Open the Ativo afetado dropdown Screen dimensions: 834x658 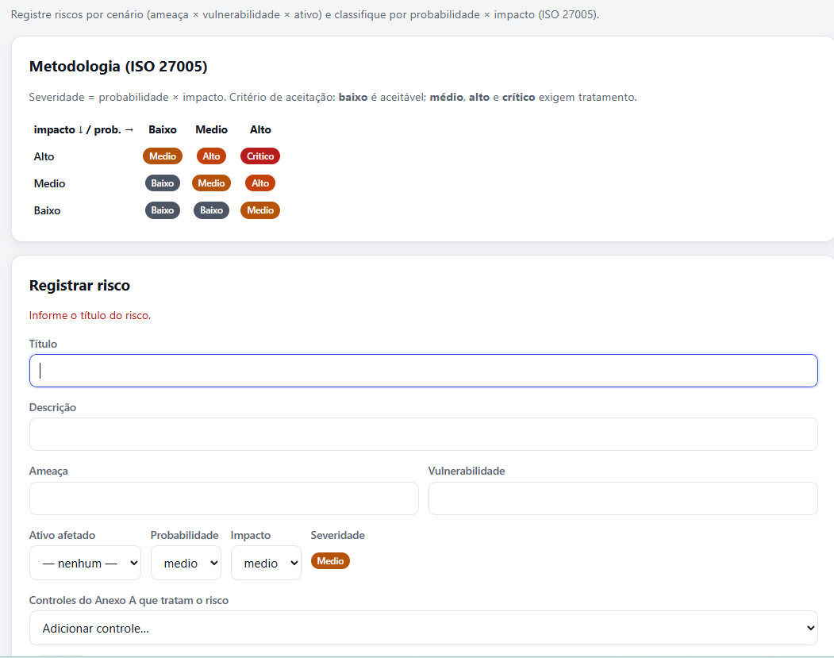tap(85, 563)
